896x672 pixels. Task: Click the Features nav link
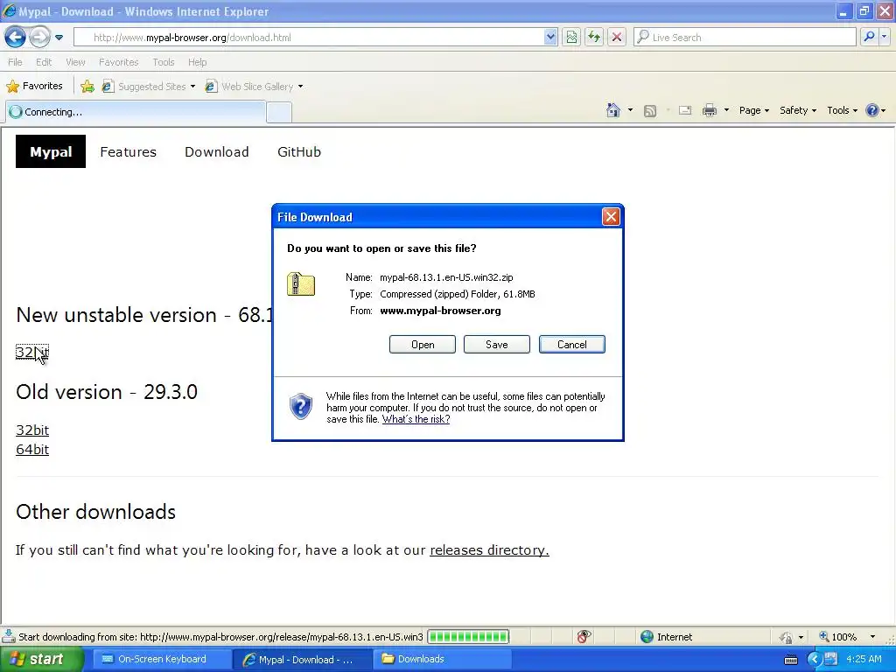128,152
